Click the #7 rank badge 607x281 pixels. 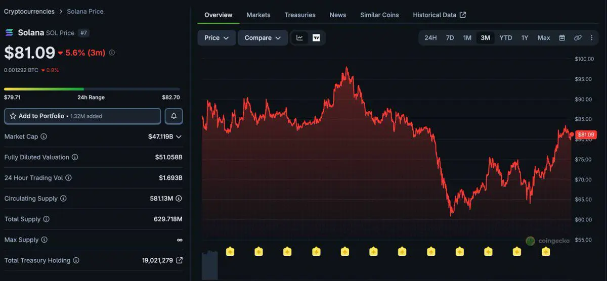pos(84,33)
